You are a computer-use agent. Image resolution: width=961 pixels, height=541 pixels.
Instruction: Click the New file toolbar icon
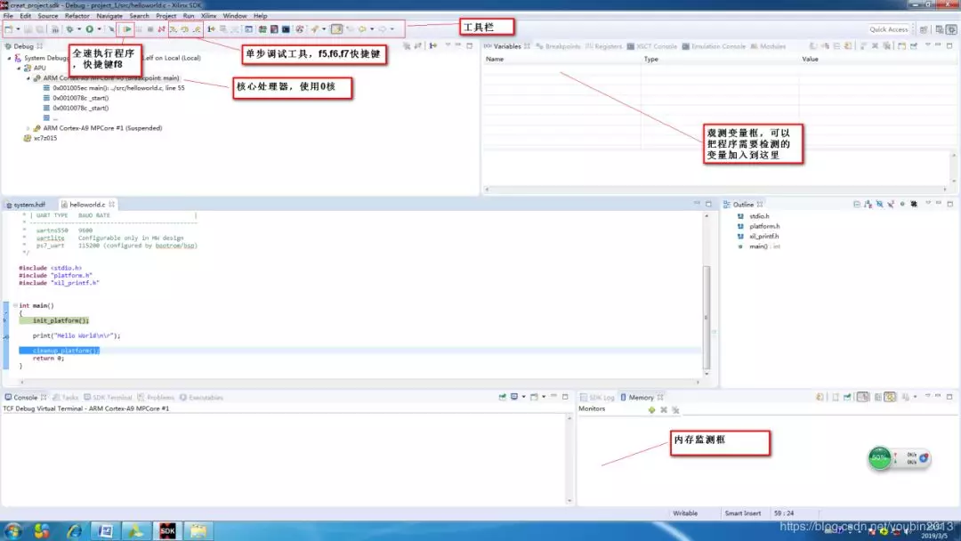9,28
